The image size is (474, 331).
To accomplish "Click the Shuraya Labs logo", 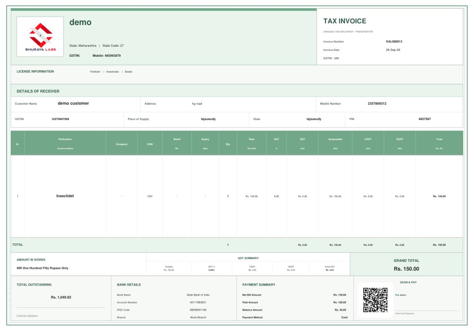I will point(40,36).
